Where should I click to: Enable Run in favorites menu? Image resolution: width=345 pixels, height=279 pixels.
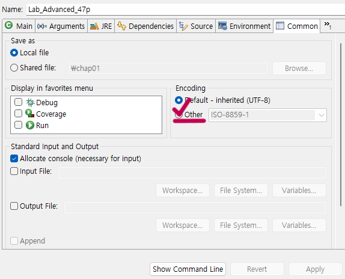tap(18, 125)
